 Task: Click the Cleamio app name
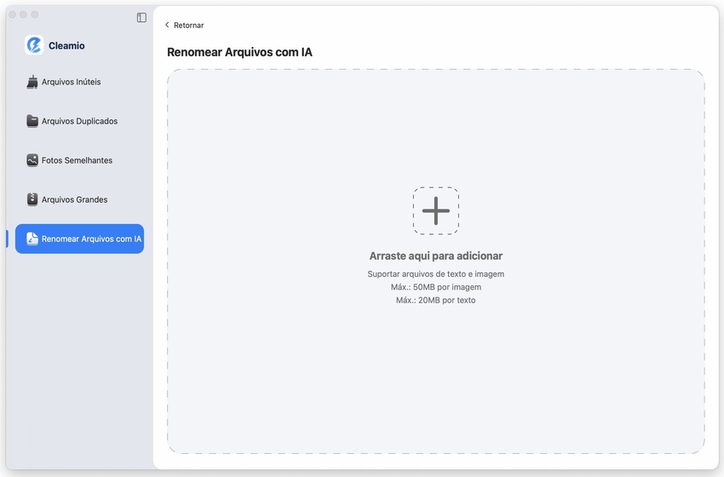[x=66, y=46]
